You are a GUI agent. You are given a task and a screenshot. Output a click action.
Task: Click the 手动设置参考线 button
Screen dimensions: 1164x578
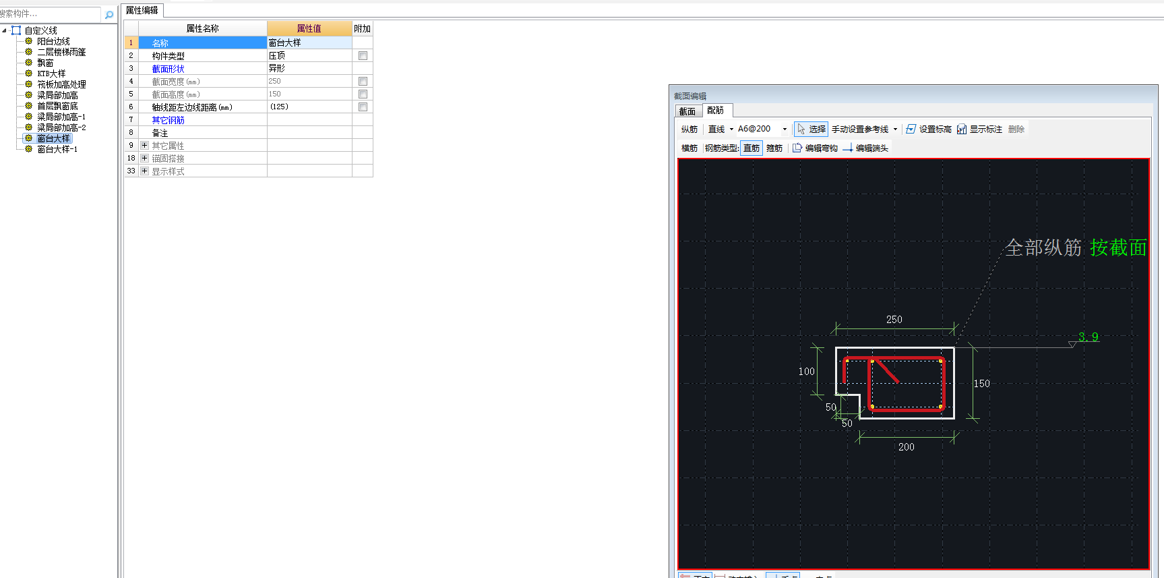(x=860, y=129)
